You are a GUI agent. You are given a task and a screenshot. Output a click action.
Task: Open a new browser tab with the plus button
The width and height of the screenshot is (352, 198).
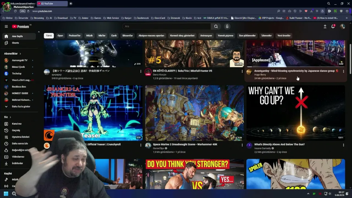coord(71,4)
